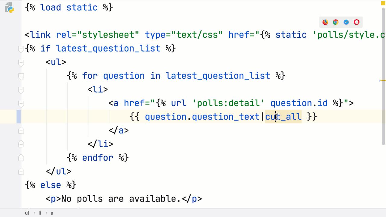Viewport: 386px width, 217px height.
Task: Collapse the opening ul tag fold
Action: pos(21,63)
